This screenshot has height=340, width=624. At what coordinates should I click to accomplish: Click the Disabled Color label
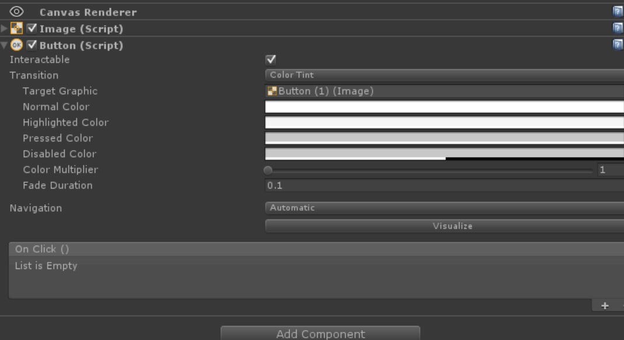(60, 154)
